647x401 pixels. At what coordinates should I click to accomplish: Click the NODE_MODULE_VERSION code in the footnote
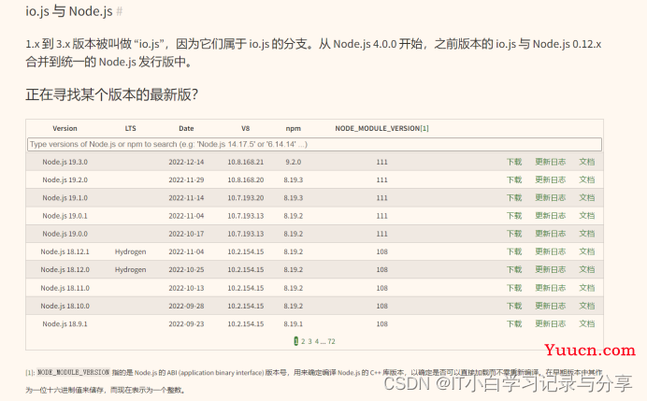pos(73,372)
